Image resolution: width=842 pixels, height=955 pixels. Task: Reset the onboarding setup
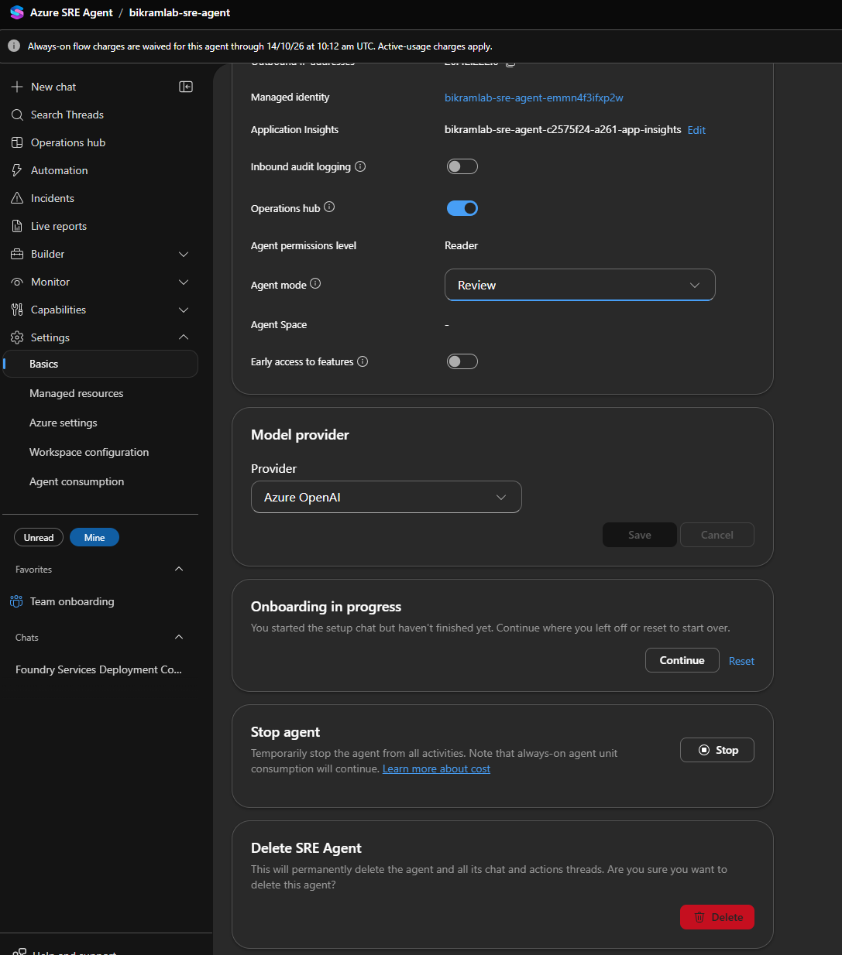(741, 661)
